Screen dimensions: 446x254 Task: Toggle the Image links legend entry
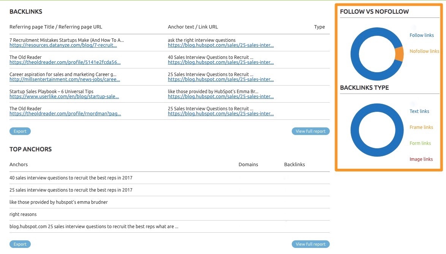[421, 159]
